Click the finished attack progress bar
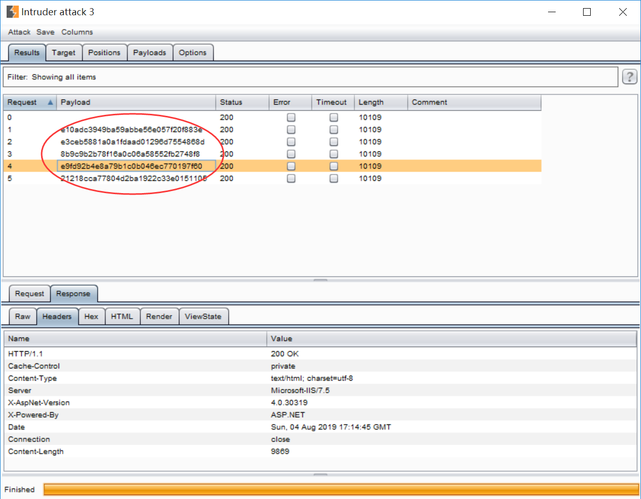The width and height of the screenshot is (641, 499). point(341,489)
